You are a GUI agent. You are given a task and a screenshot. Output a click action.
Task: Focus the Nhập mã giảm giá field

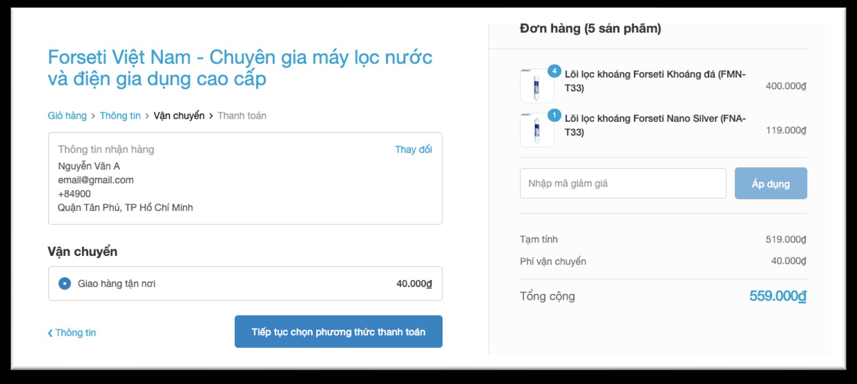pos(623,184)
